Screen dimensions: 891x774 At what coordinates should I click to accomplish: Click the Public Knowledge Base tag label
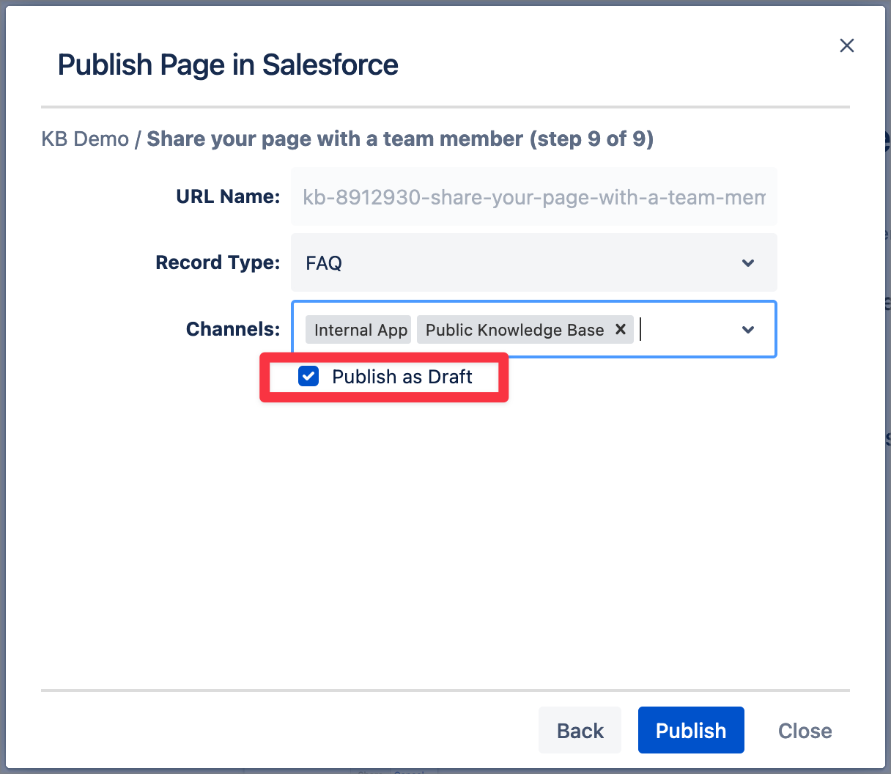(x=514, y=330)
